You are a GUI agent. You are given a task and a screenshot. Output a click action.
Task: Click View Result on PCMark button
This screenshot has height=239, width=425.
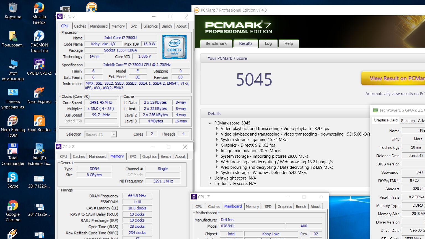click(x=393, y=78)
